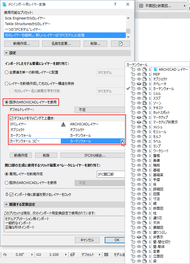Open layer popup arrow on カーテンウォール コピー row
This screenshot has width=190, height=264.
(x=122, y=141)
